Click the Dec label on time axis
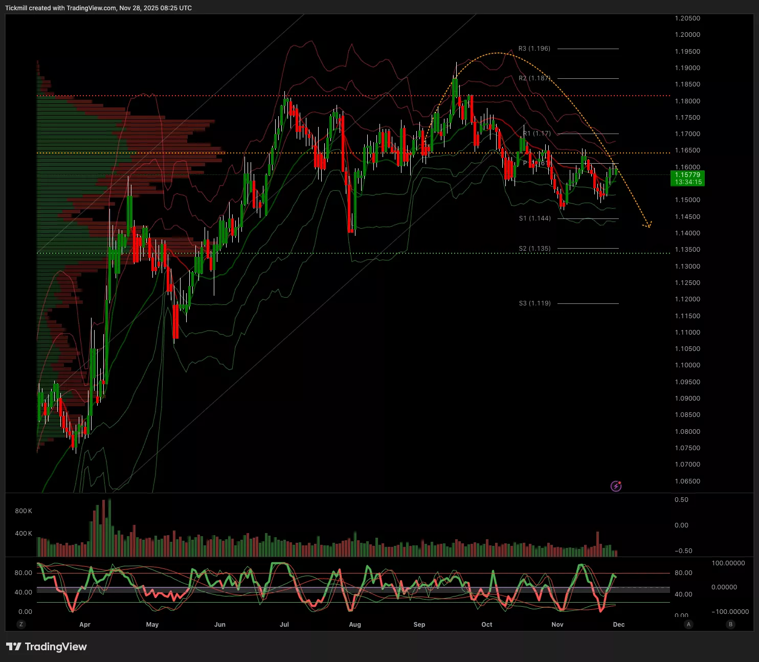This screenshot has width=759, height=662. 619,625
